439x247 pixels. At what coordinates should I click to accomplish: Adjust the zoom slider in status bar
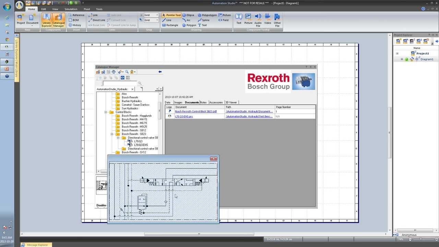coord(420,239)
